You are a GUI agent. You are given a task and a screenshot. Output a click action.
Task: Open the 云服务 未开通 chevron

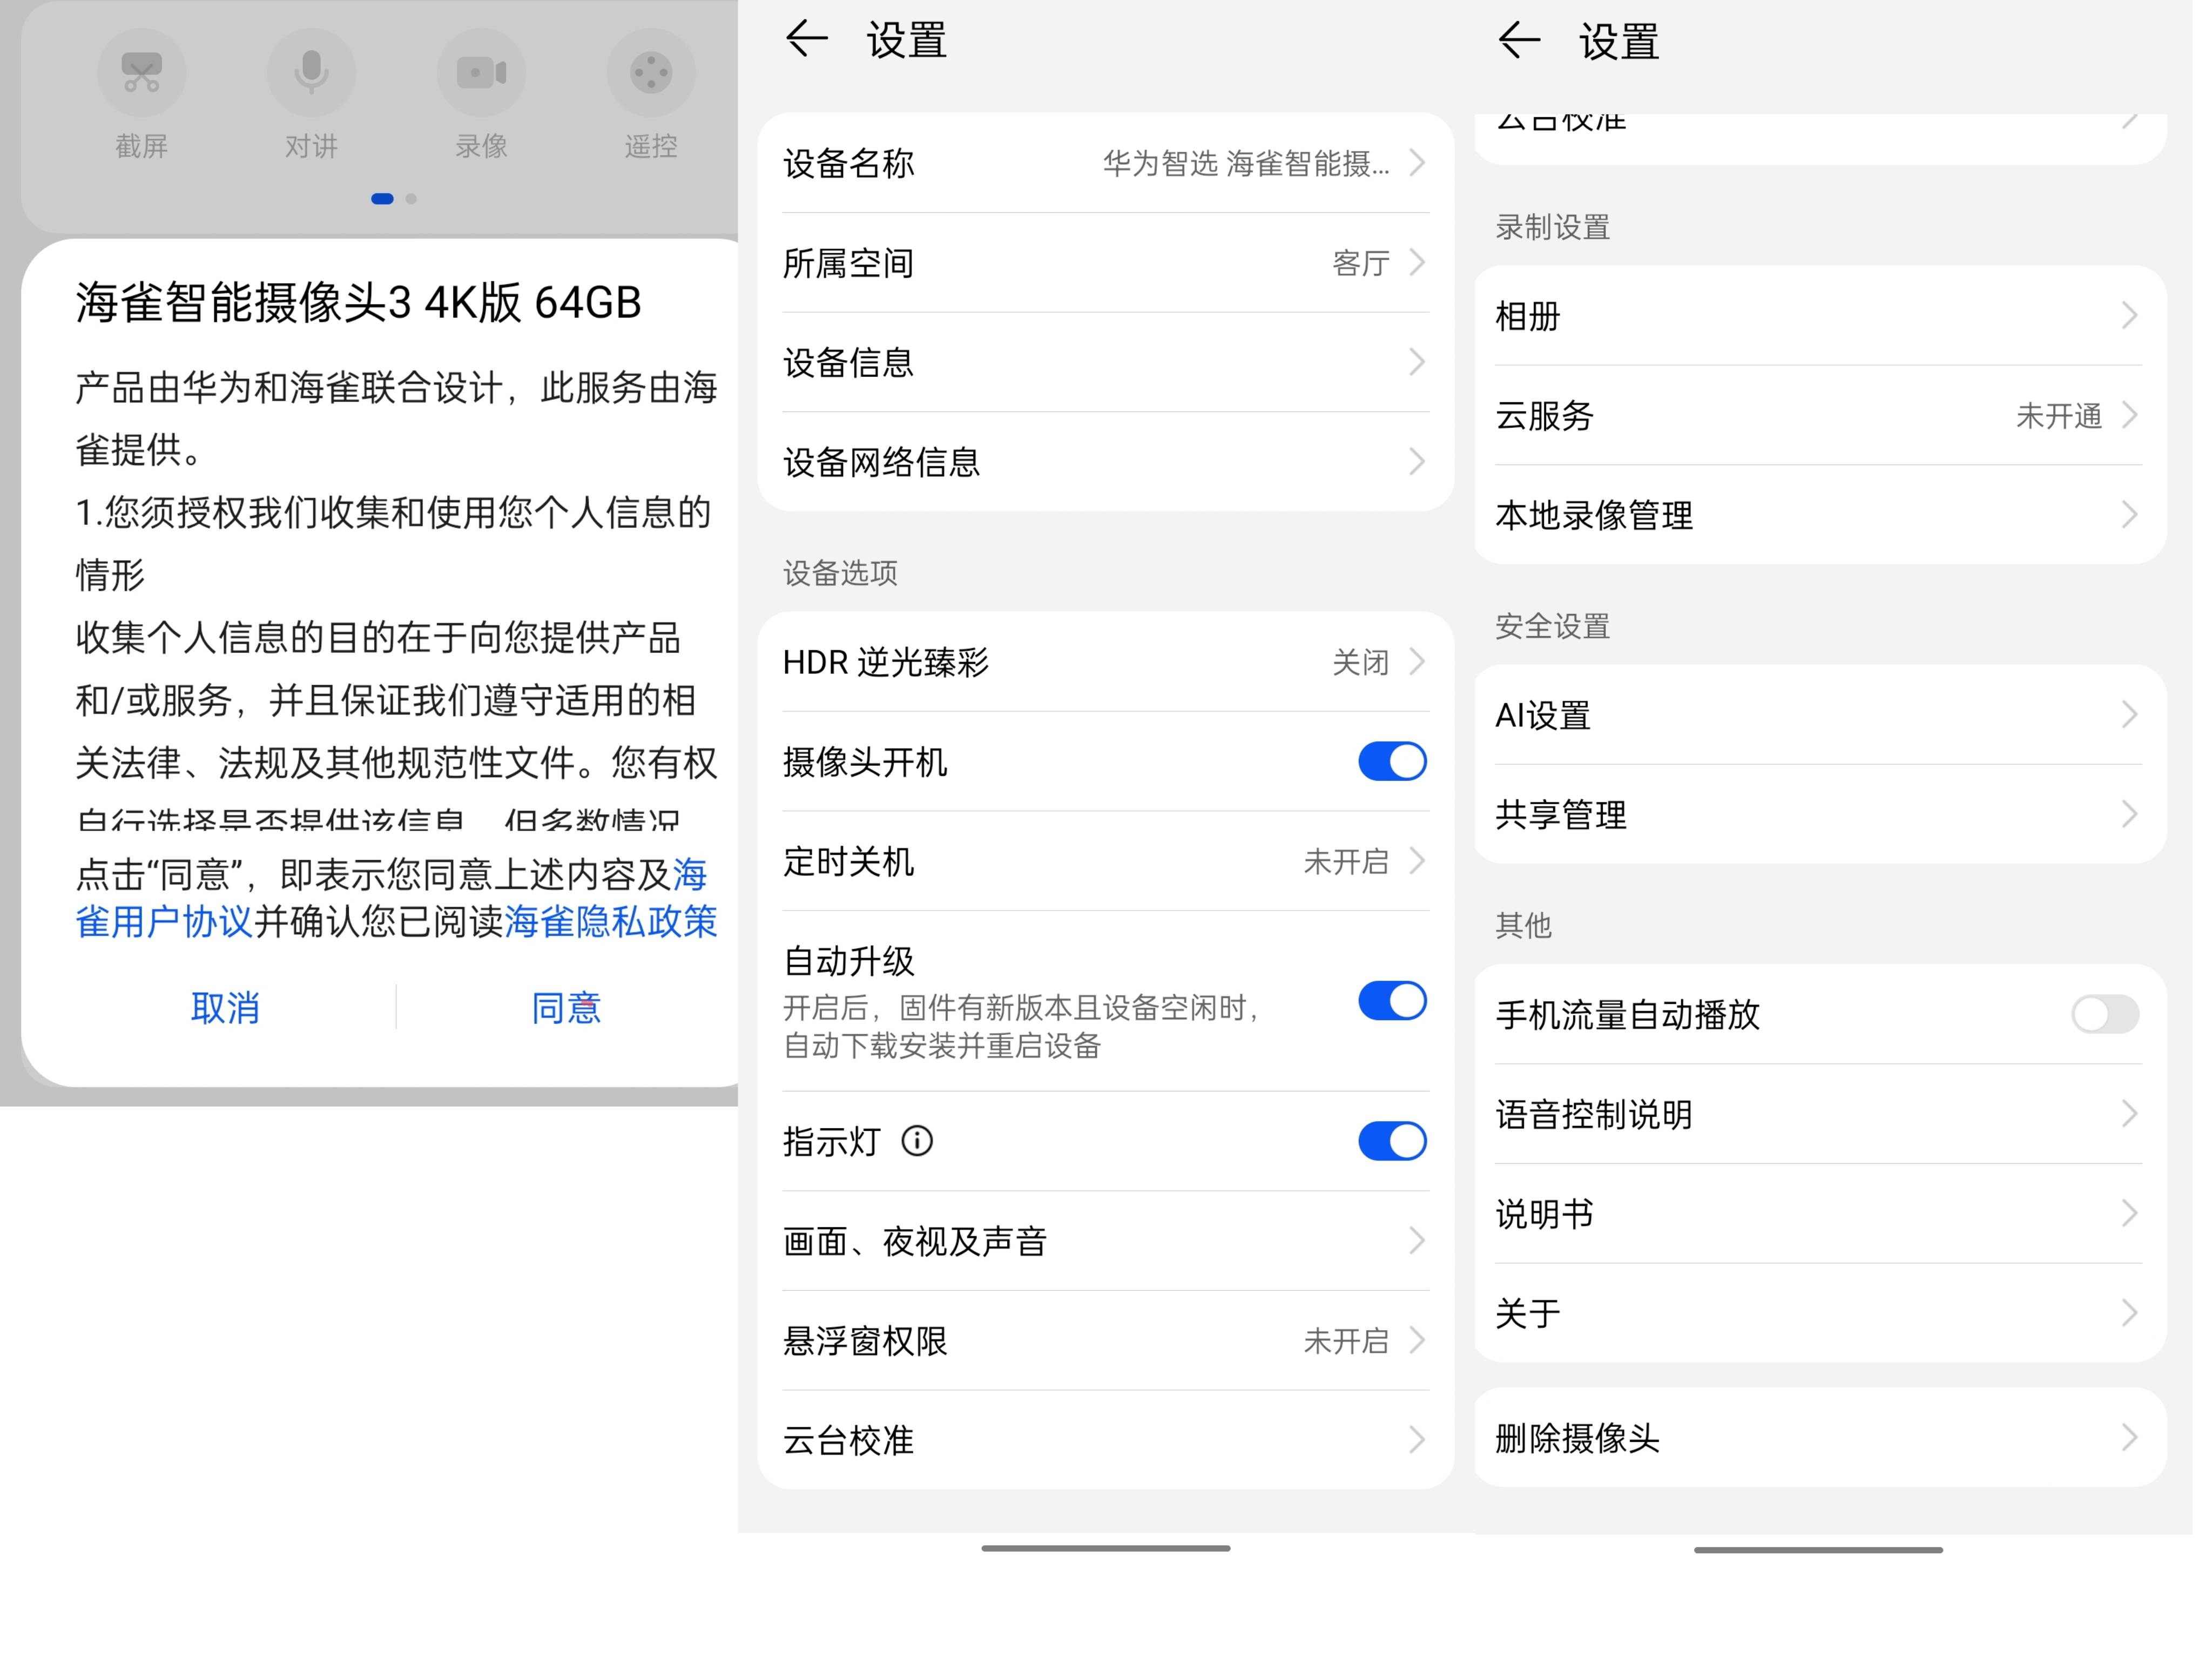pyautogui.click(x=2130, y=415)
